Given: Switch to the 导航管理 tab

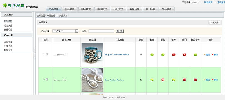Looking at the screenshot, I should pos(70,9).
